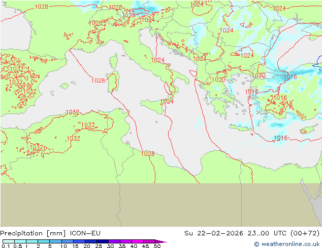The width and height of the screenshot is (322, 248).
Task: Click the Precipitation [mm] ICON-EU title
Action: (x=51, y=233)
